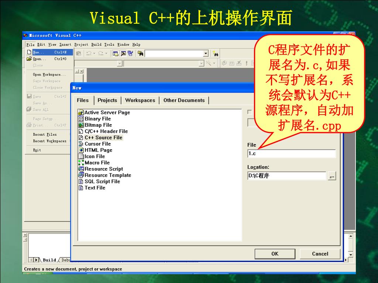Open the Insert menu

pos(65,45)
